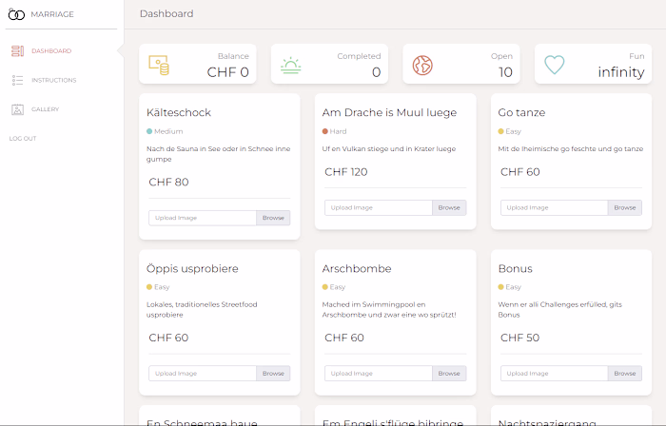
Task: Click the Hard difficulty dot on Am Drache card
Action: [x=325, y=131]
